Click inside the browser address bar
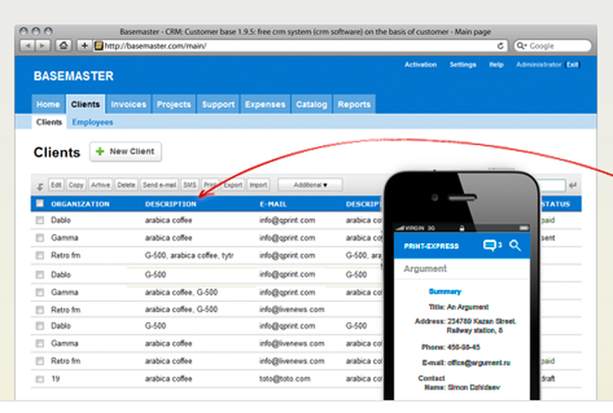 [x=245, y=45]
